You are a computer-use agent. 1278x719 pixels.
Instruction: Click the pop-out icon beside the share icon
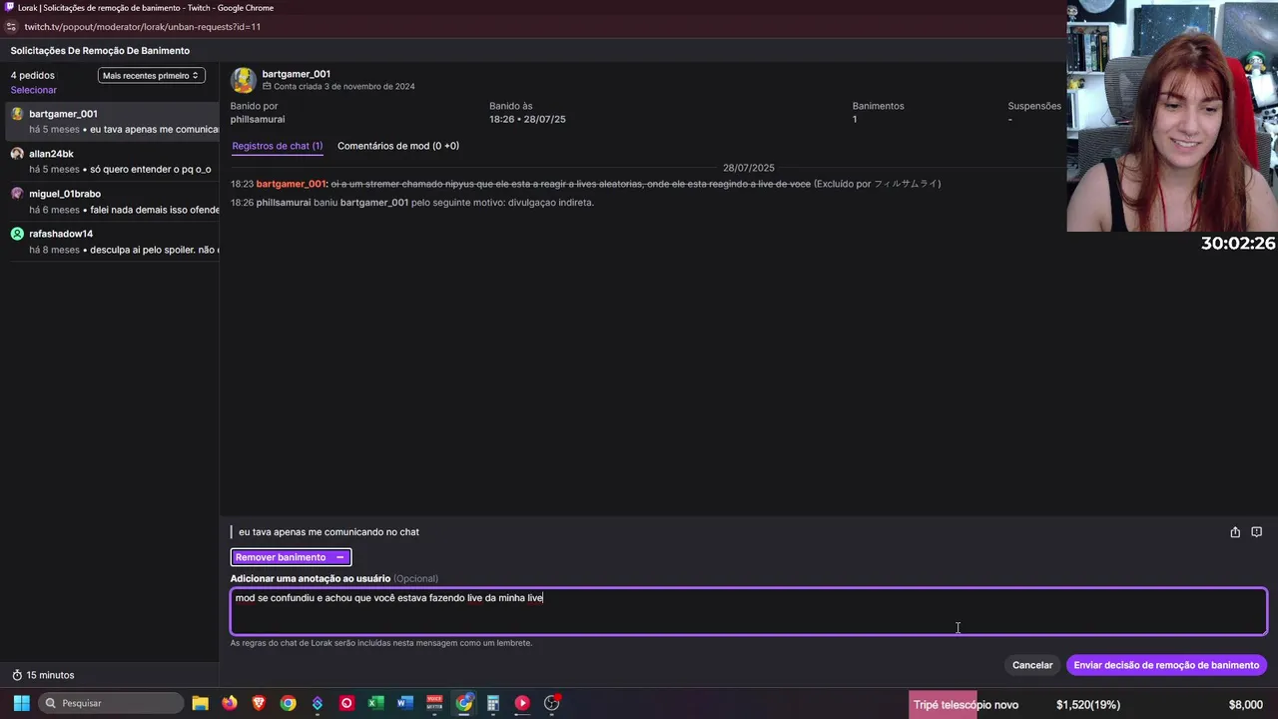1257,532
